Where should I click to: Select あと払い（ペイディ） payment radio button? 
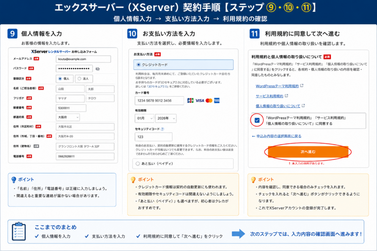[x=138, y=164]
